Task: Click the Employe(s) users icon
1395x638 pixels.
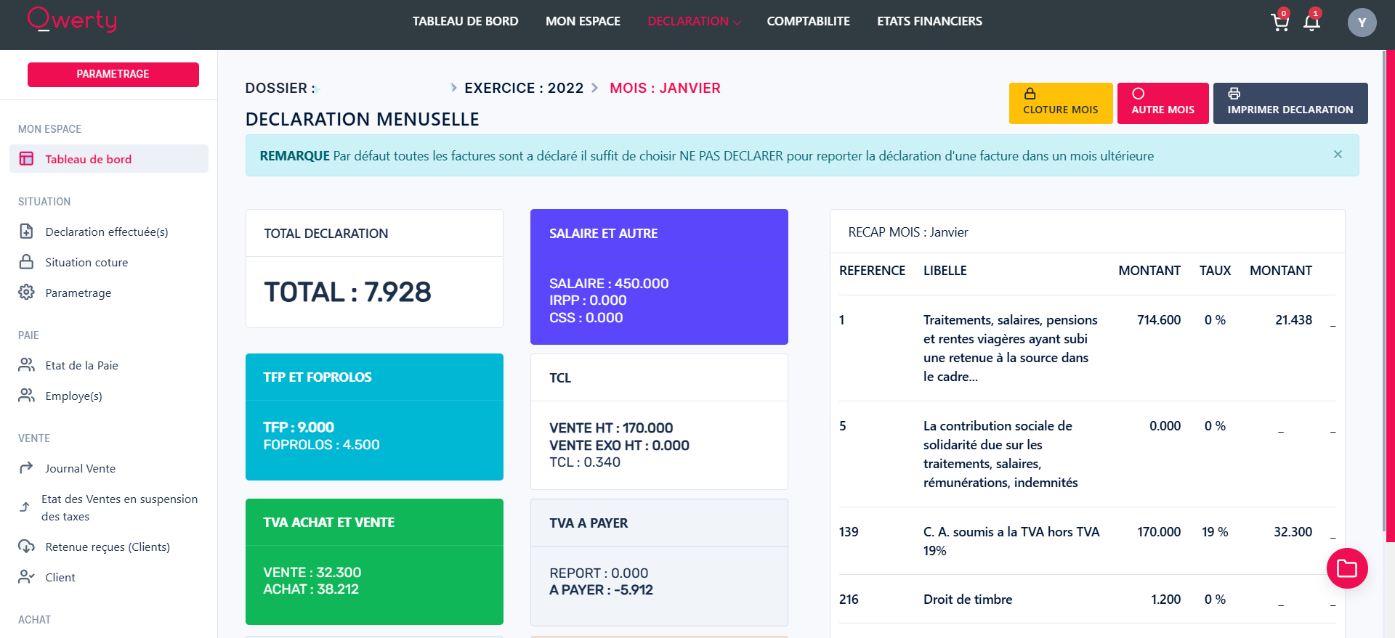Action: pos(26,396)
